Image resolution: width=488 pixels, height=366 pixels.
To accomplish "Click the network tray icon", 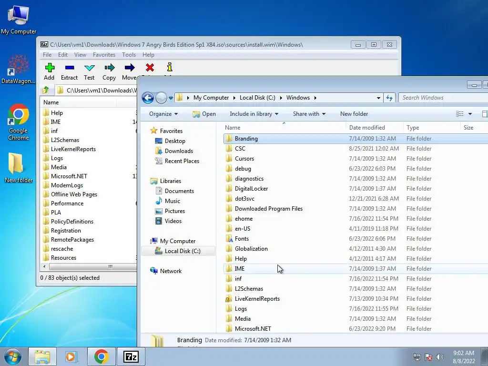I will pos(417,357).
